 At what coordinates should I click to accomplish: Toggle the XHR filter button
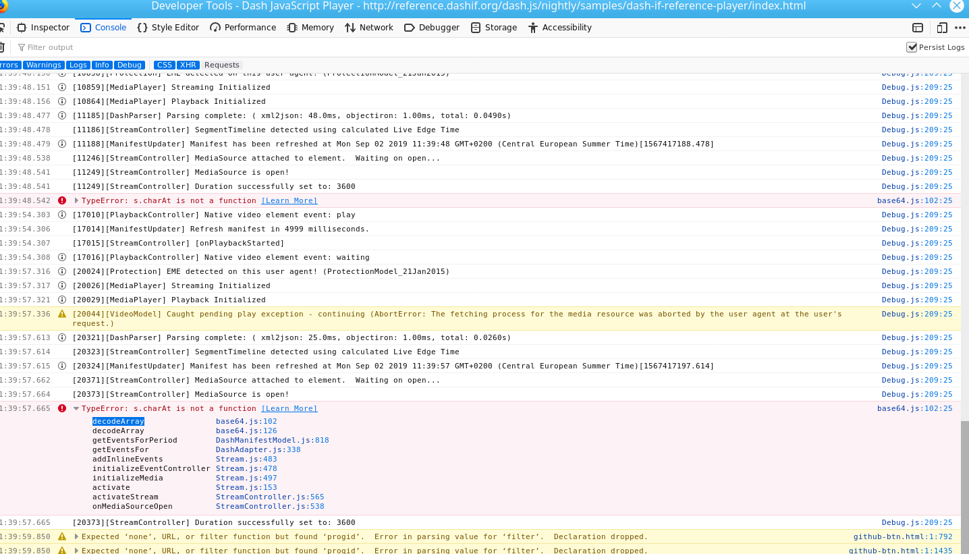point(188,65)
